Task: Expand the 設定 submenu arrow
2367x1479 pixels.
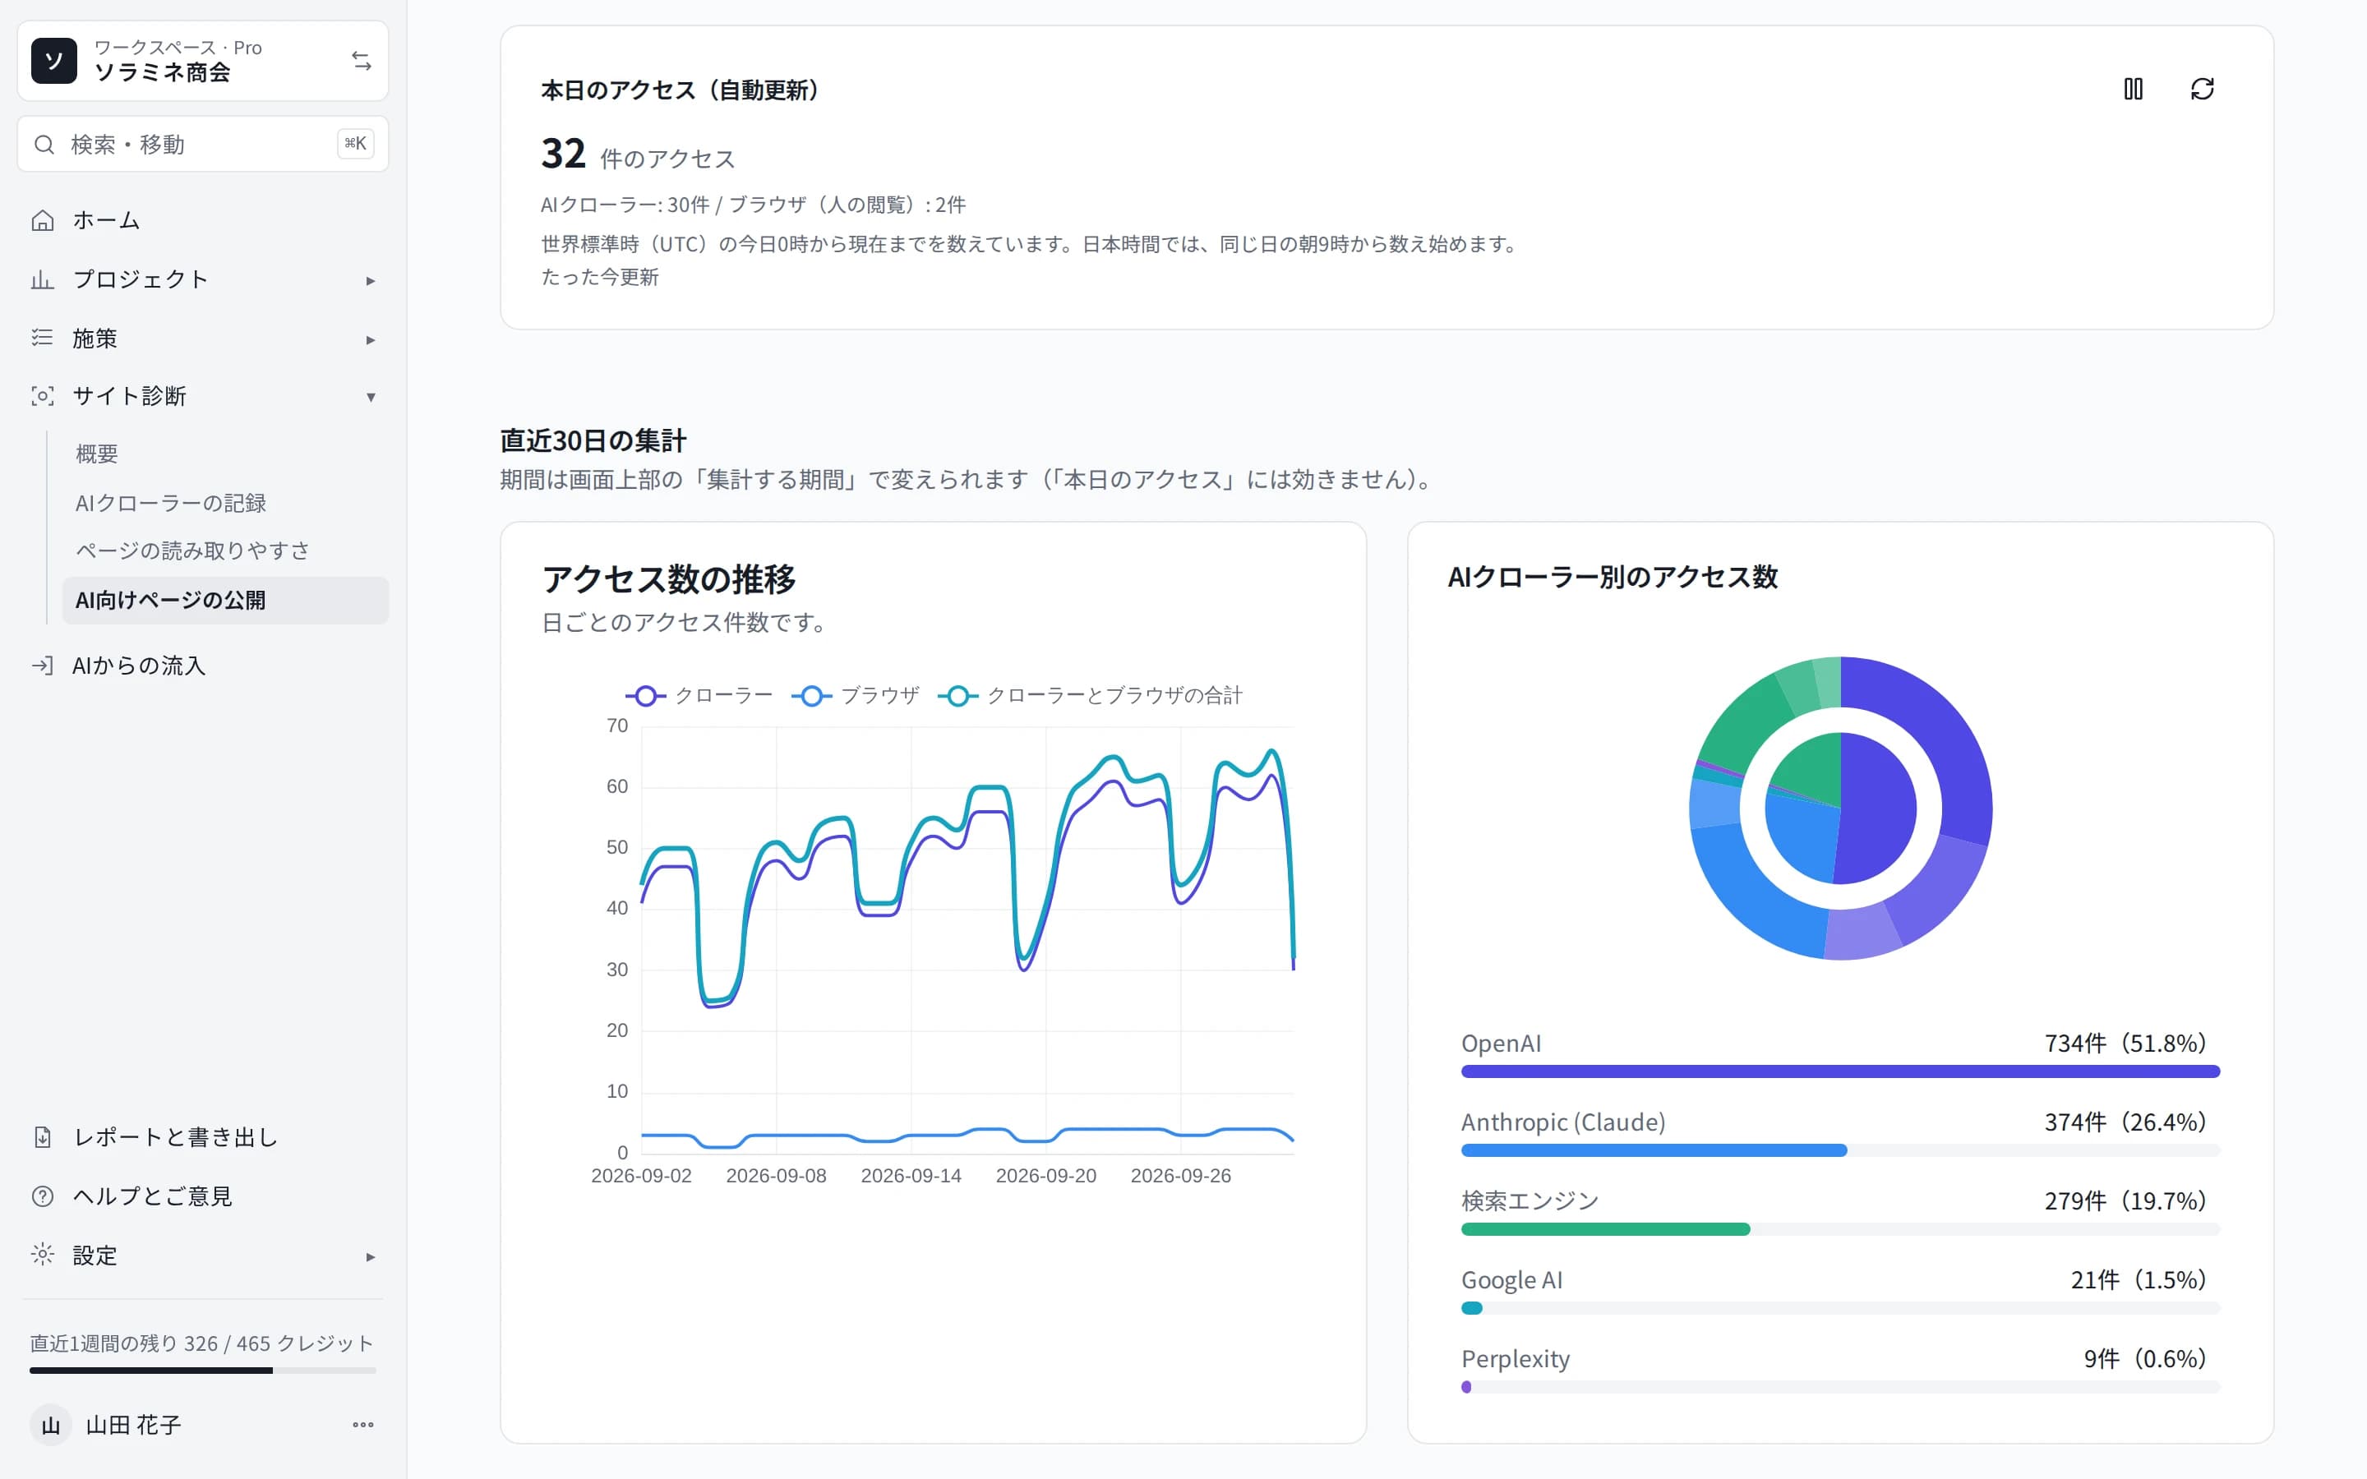Action: pos(371,1257)
